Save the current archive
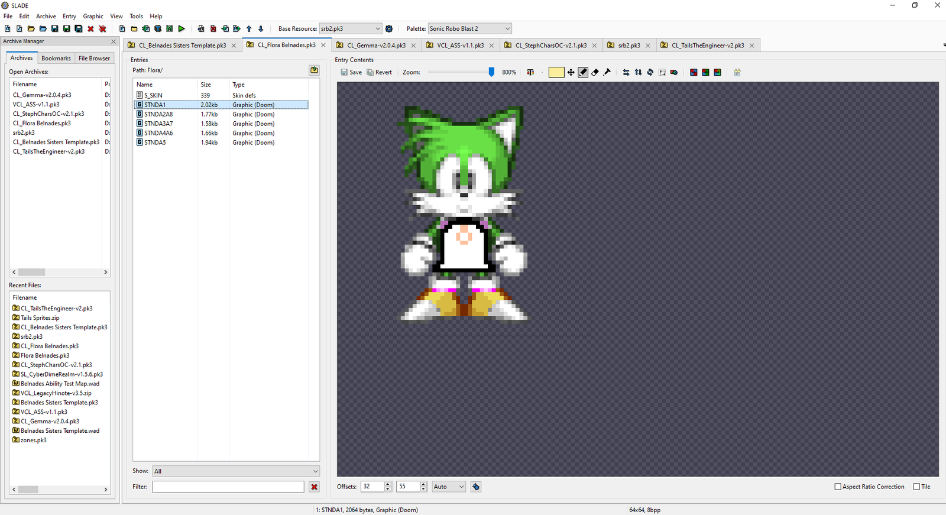The width and height of the screenshot is (946, 515). tap(54, 28)
